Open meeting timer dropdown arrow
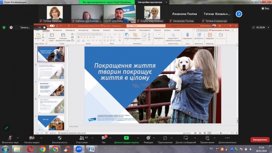 coord(269,27)
